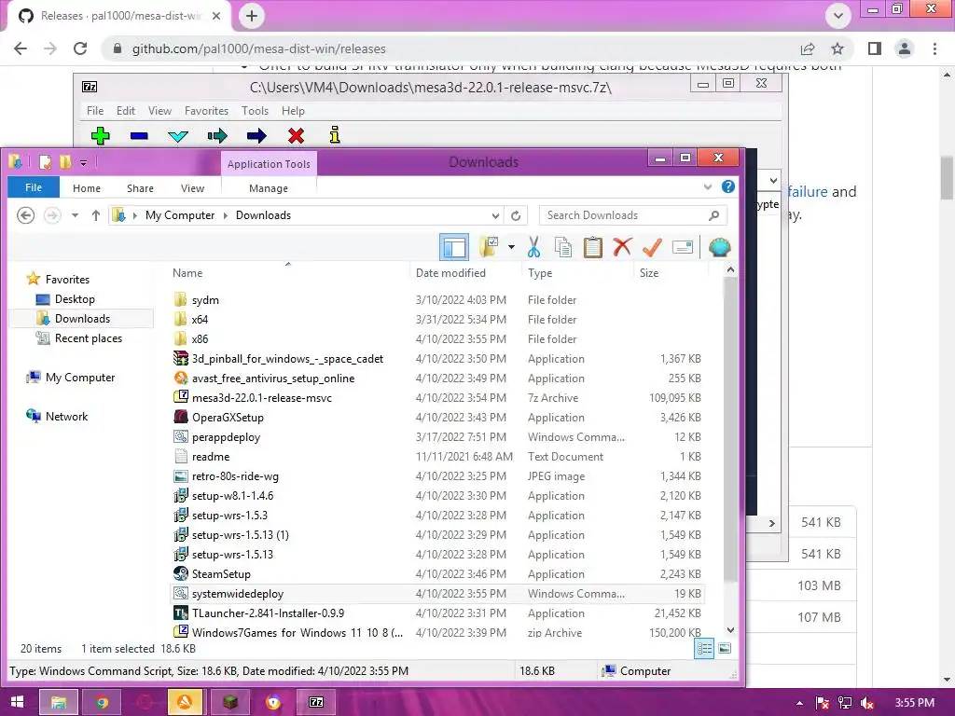Image resolution: width=955 pixels, height=716 pixels.
Task: Click the blue Move arrow icon in 7-Zip
Action: (x=256, y=135)
